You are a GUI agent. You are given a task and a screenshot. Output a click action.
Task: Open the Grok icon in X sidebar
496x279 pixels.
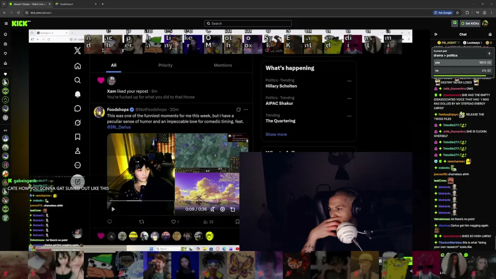(x=77, y=123)
